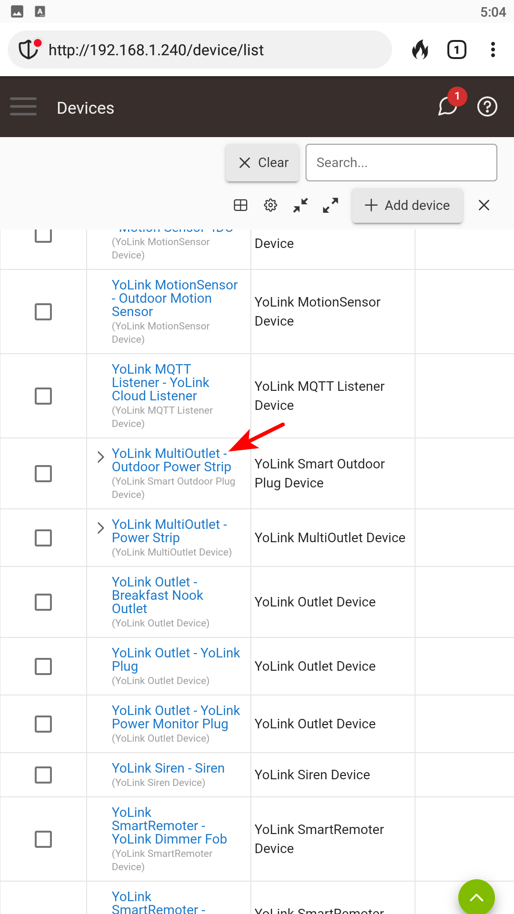Tap the browser URL address bar

click(200, 50)
